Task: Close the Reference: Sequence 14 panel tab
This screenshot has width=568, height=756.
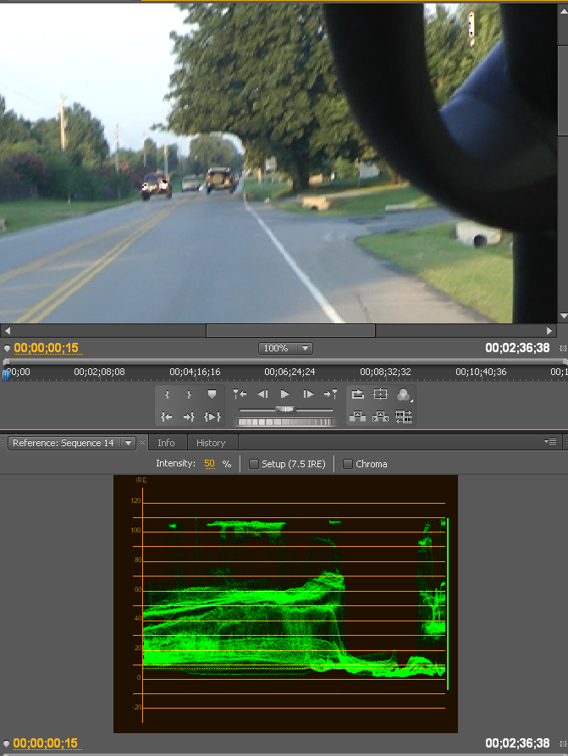Action: (x=142, y=442)
